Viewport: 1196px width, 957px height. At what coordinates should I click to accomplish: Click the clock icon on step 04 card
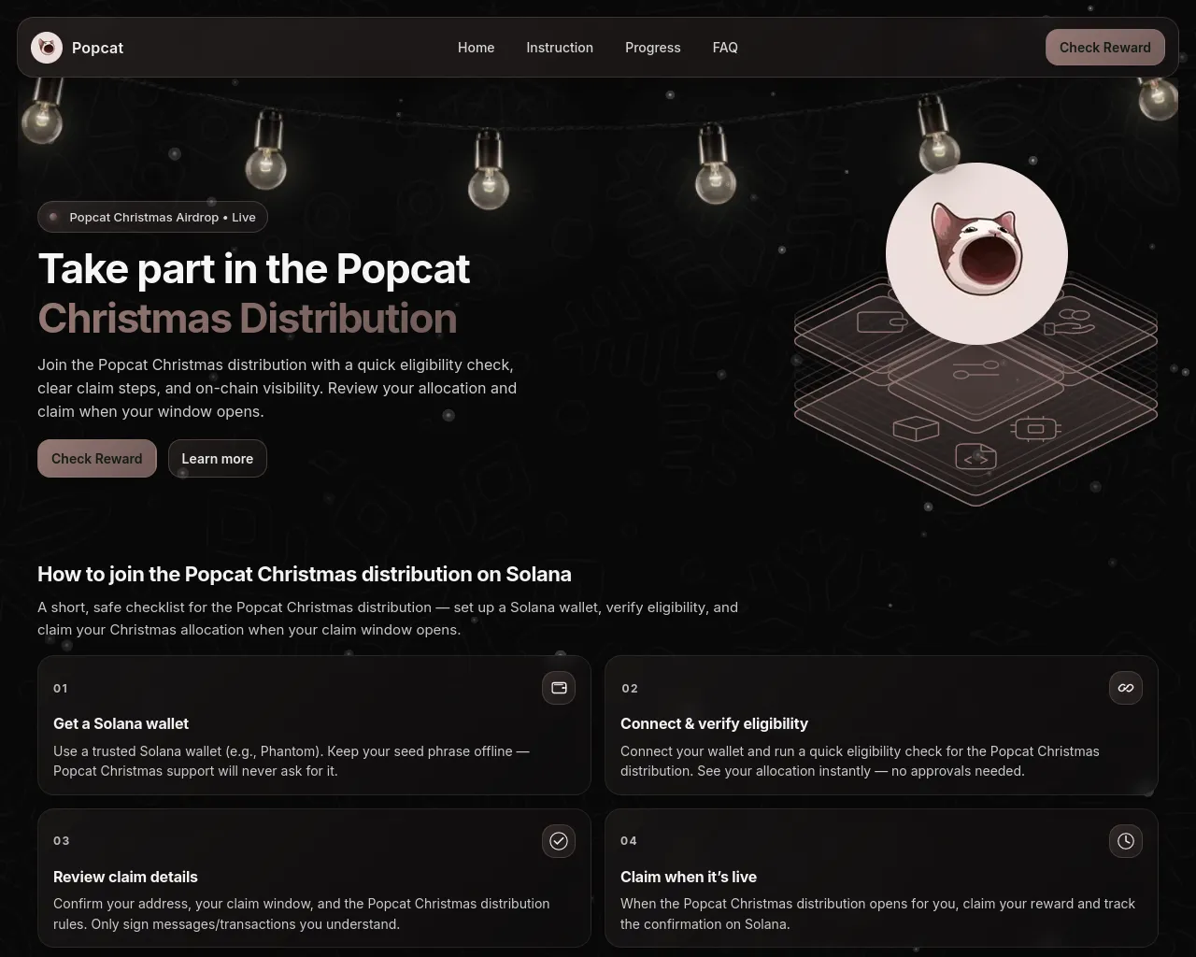(x=1126, y=841)
